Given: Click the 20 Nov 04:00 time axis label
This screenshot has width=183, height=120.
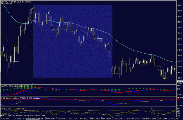Looking at the screenshot, I should click(162, 119).
